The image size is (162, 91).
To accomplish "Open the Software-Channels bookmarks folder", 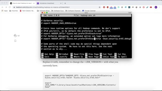I will tap(73, 11).
